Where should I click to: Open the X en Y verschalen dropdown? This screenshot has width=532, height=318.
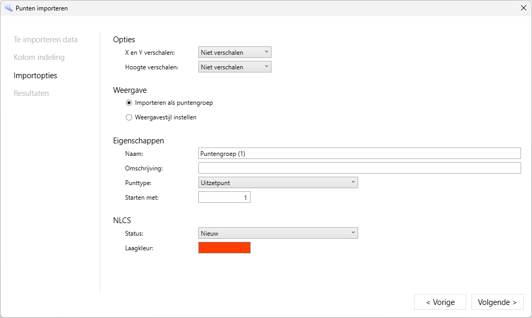[x=234, y=52]
